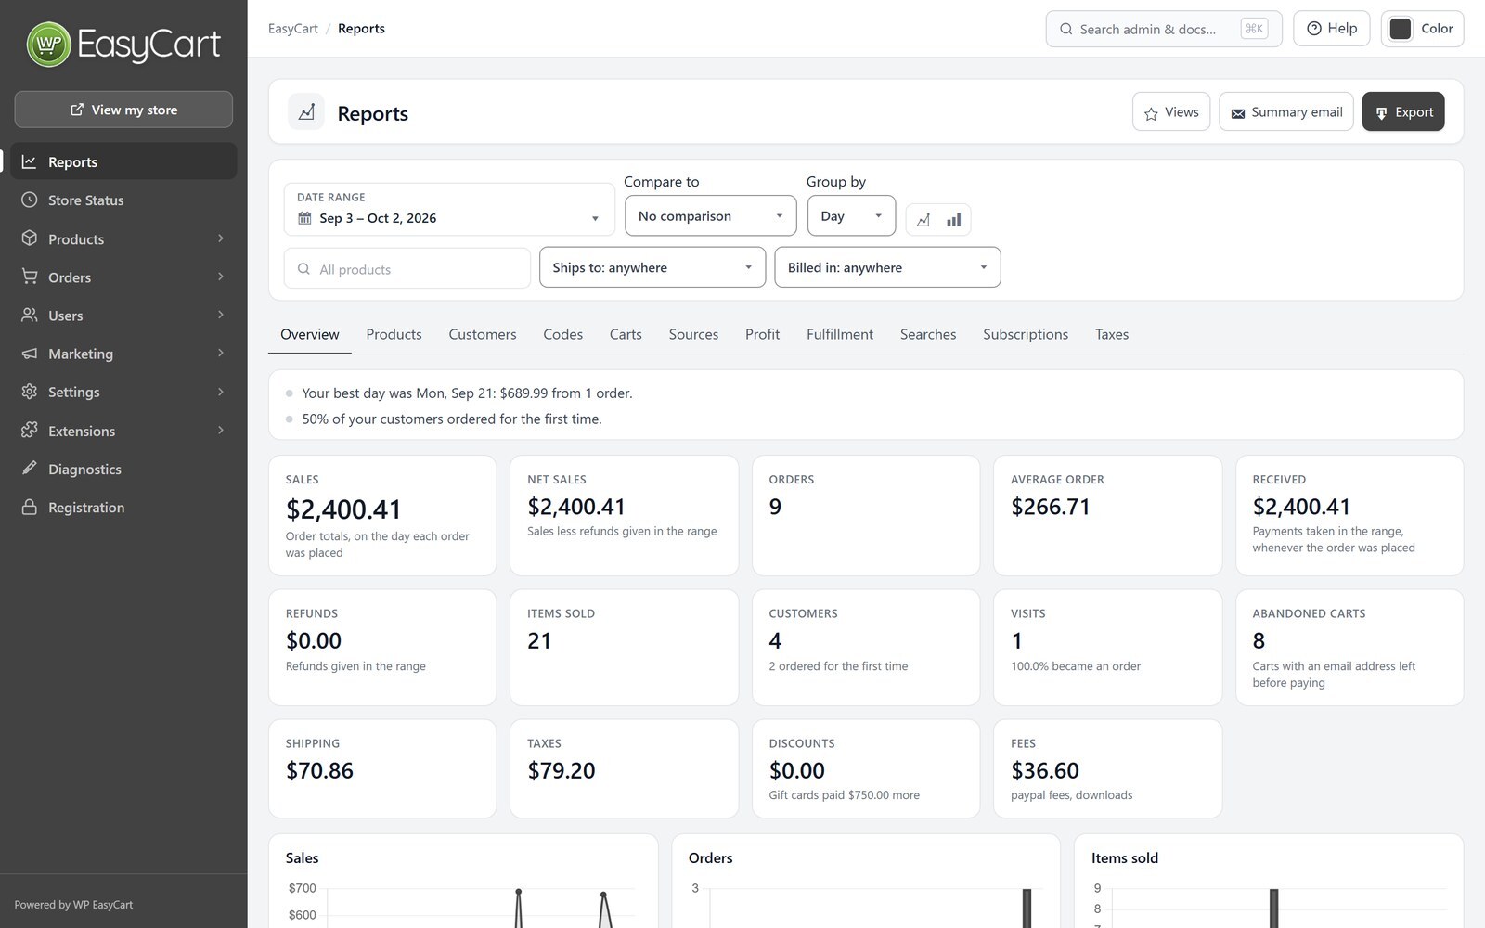The height and width of the screenshot is (928, 1485).
Task: Open Ships to: anywhere dropdown
Action: 652,267
